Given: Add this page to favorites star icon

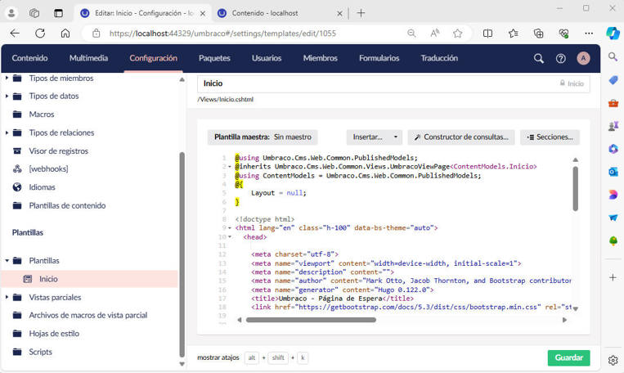Looking at the screenshot, I should 458,34.
